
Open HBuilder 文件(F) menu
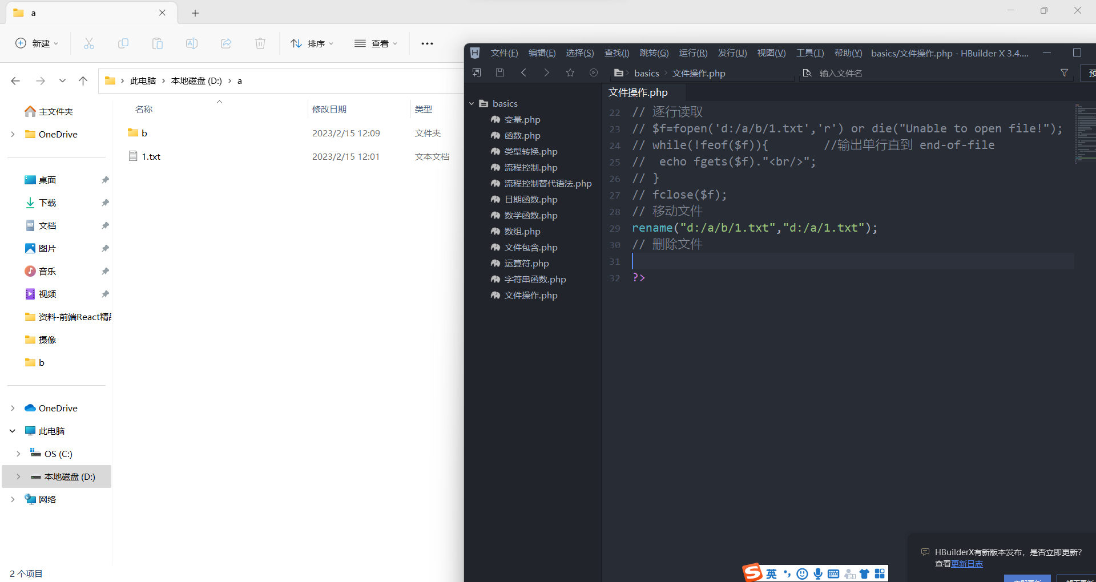pos(504,53)
